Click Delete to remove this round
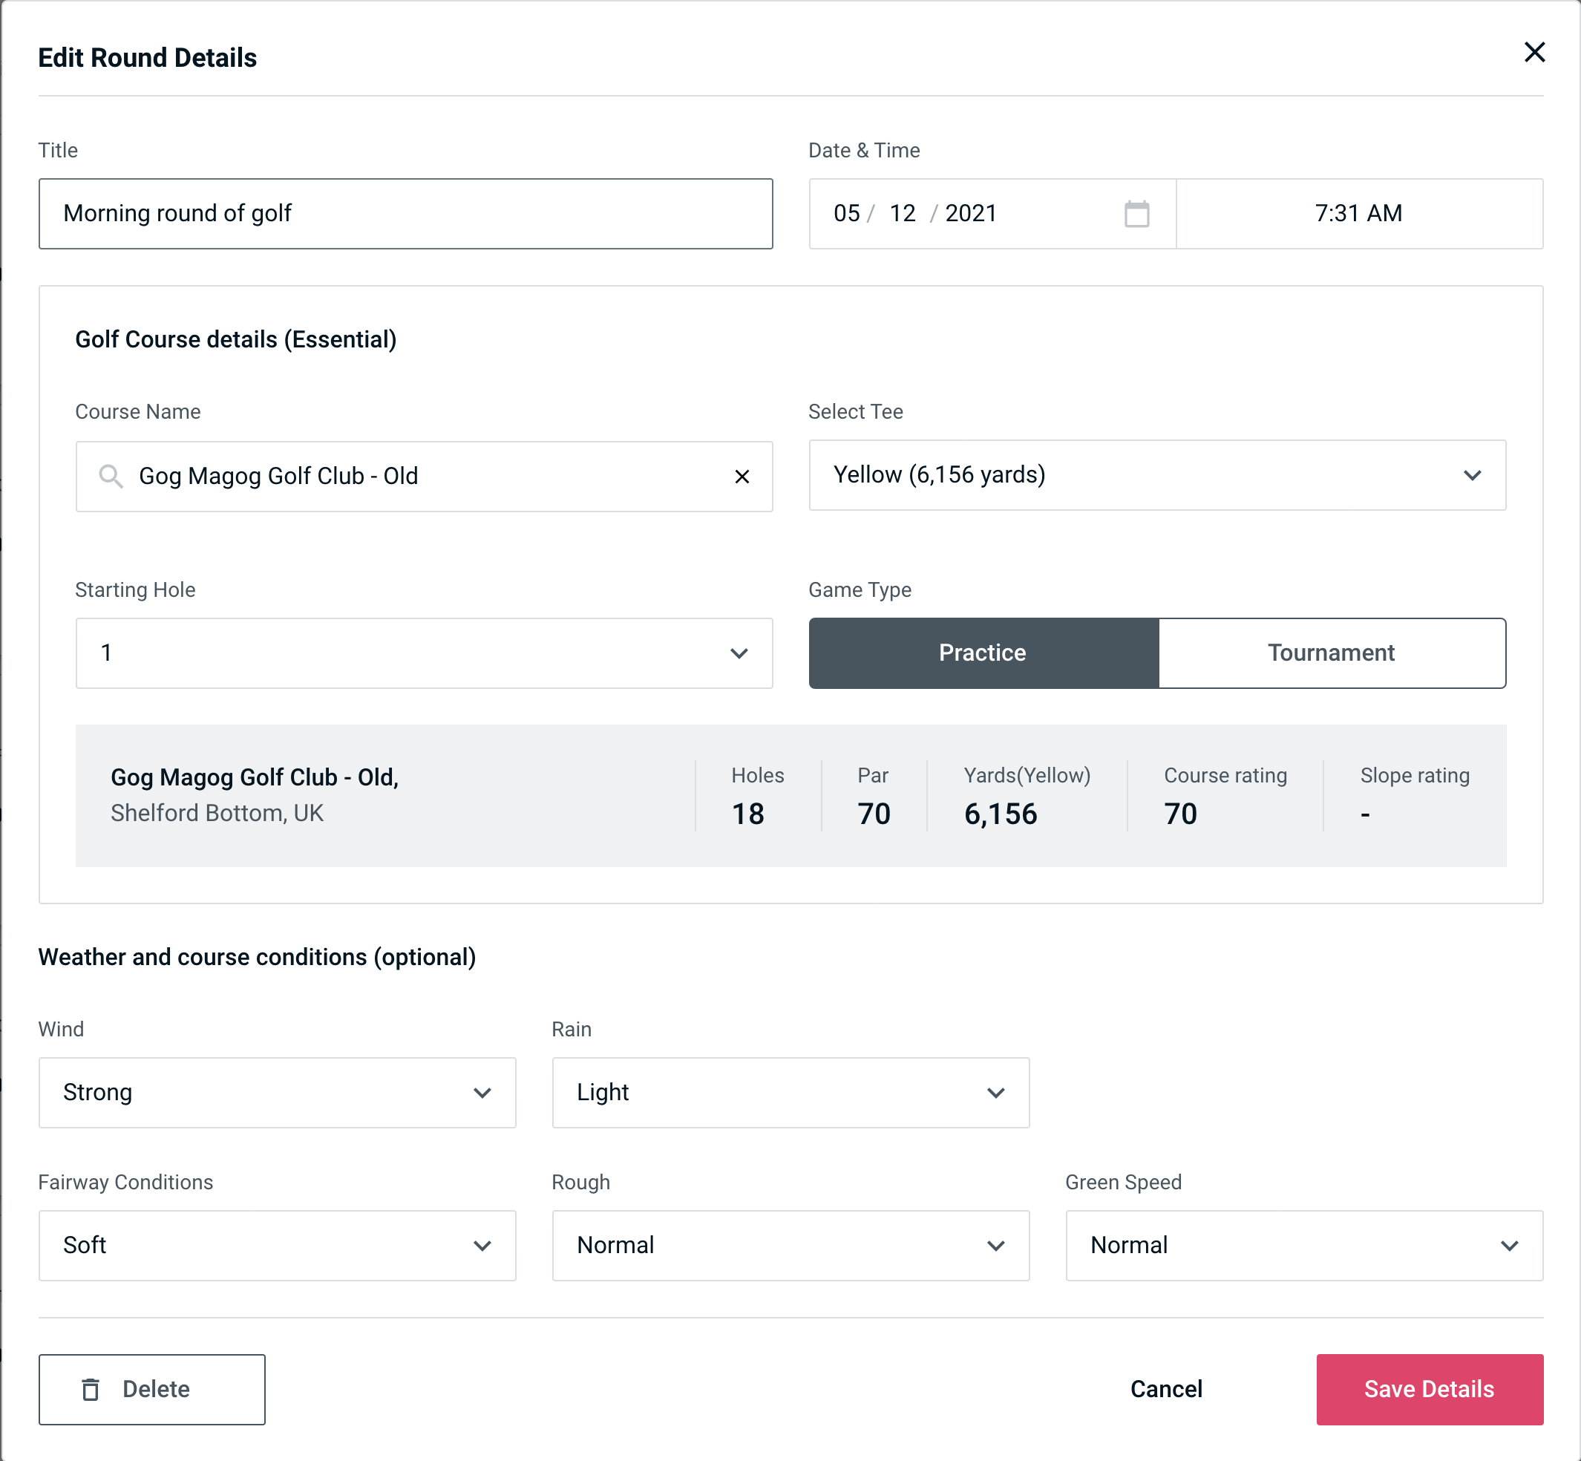1581x1461 pixels. (153, 1388)
